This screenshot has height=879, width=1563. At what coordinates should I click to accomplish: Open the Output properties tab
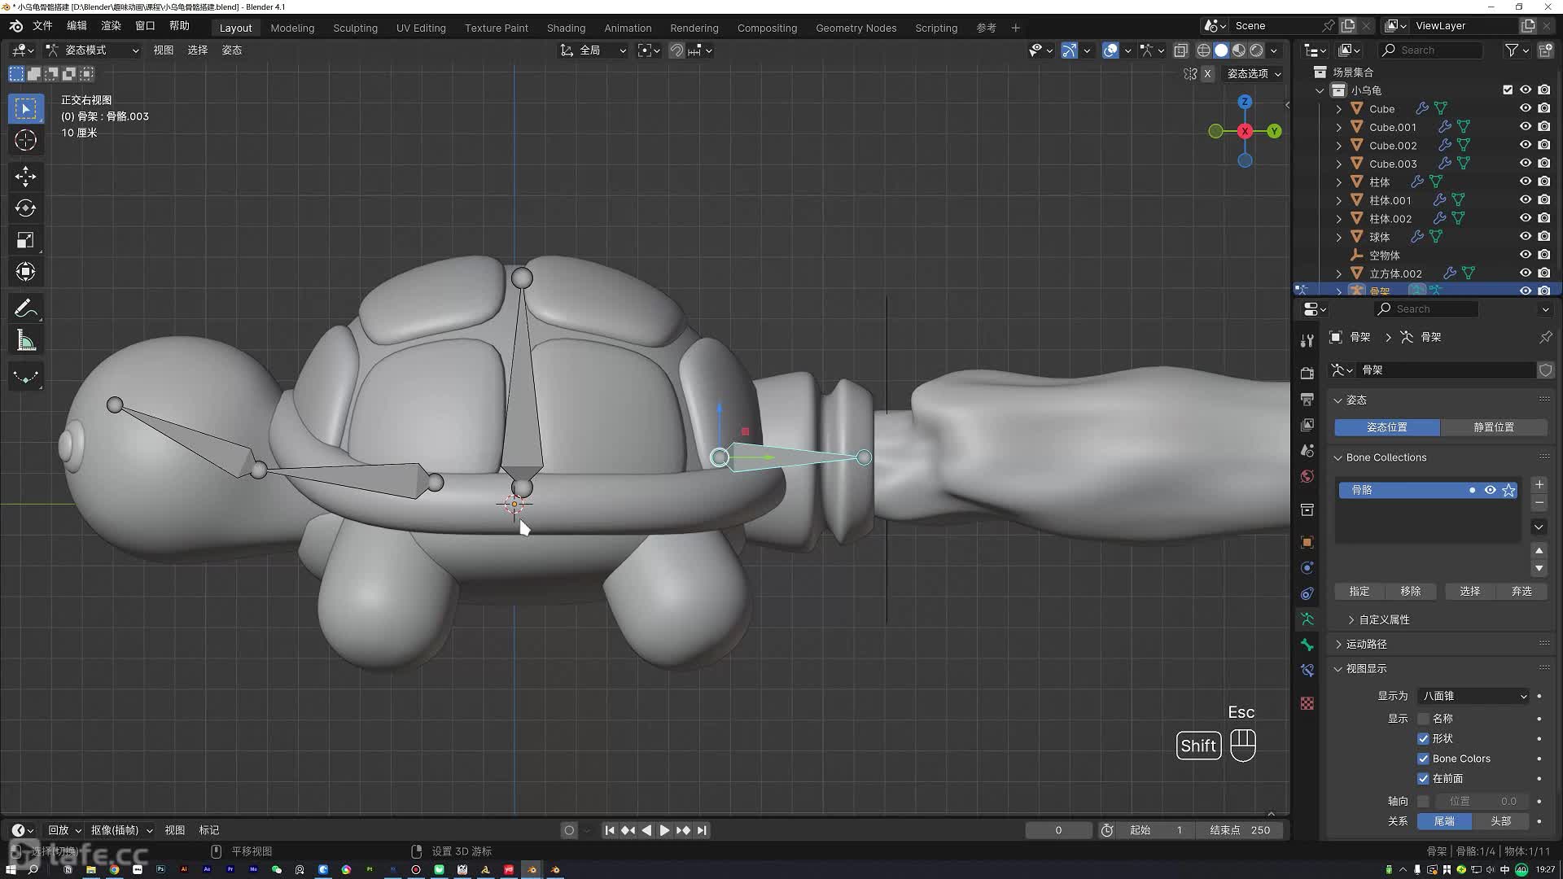tap(1307, 399)
